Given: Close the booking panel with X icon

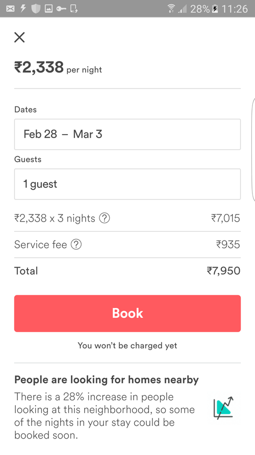Looking at the screenshot, I should (19, 37).
